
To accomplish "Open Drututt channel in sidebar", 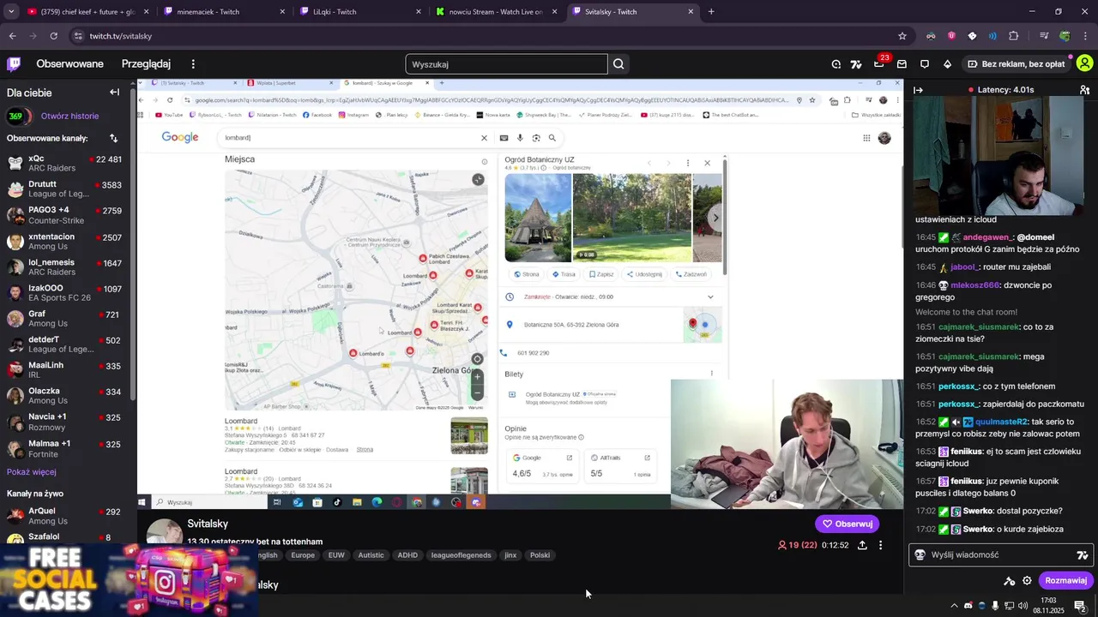I will point(65,189).
